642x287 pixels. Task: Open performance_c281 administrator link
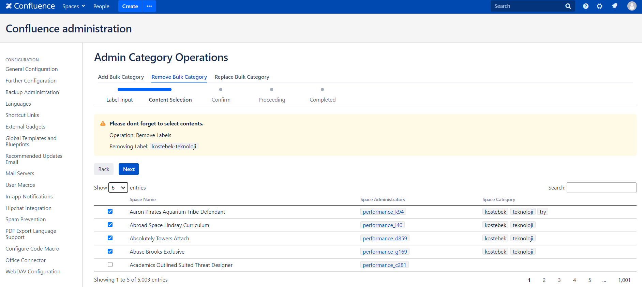pos(385,265)
